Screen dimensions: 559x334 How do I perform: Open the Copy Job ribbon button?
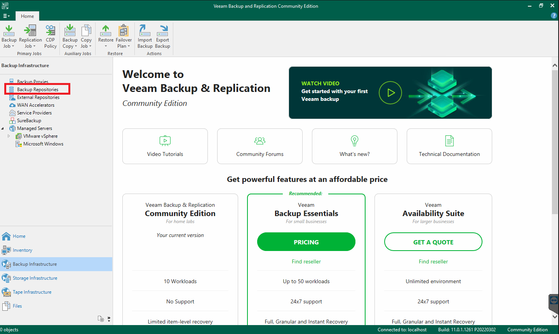(86, 36)
